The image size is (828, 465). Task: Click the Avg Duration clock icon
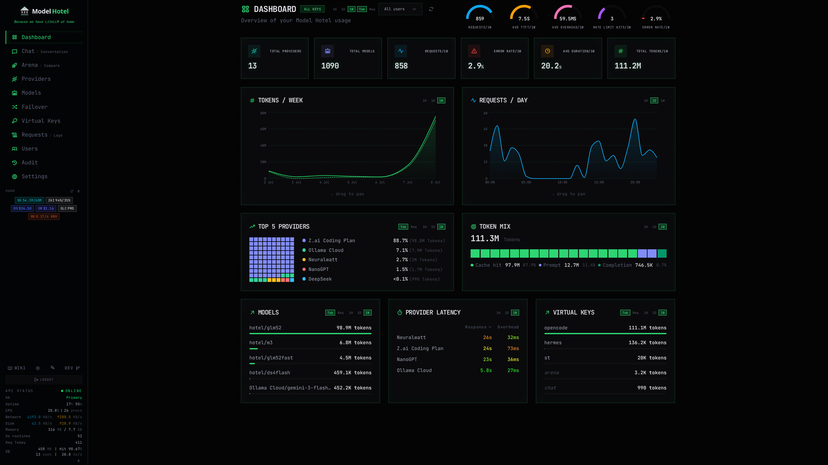point(548,51)
